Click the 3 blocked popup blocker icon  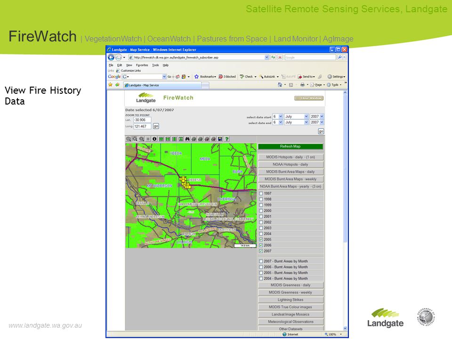pyautogui.click(x=227, y=77)
